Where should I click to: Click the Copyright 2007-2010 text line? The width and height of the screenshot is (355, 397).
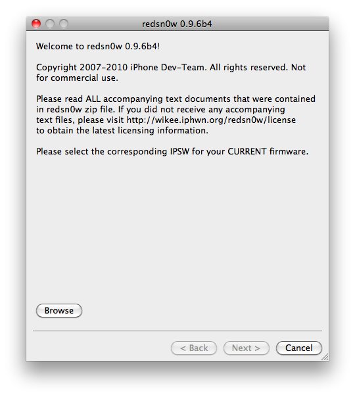(x=171, y=67)
